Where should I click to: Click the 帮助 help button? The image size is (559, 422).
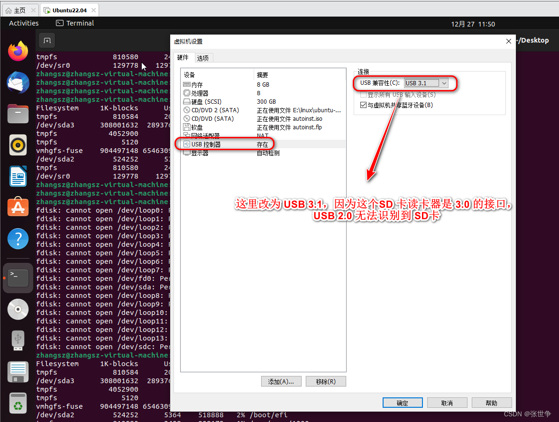point(491,402)
